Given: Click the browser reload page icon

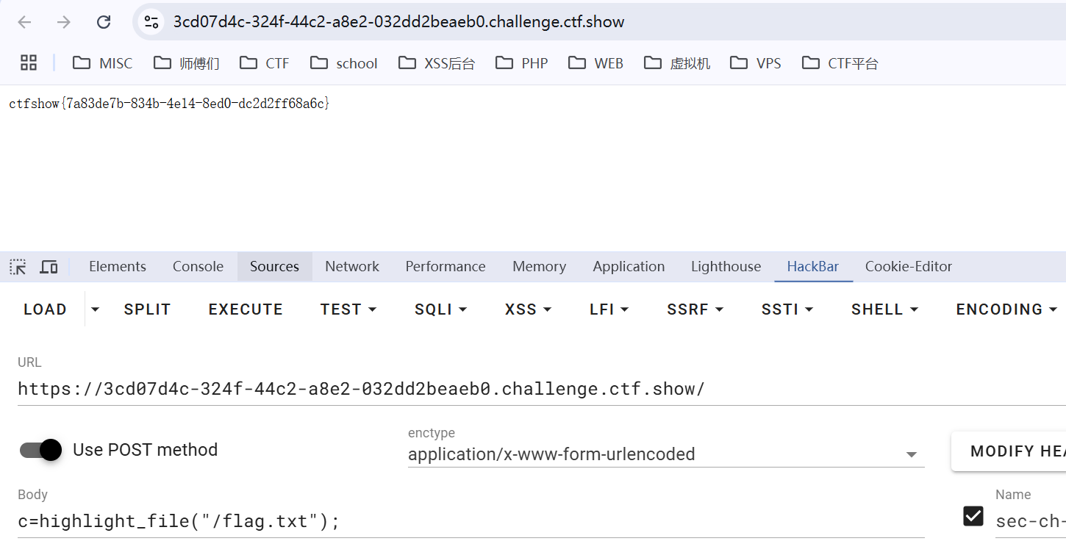Looking at the screenshot, I should coord(104,22).
